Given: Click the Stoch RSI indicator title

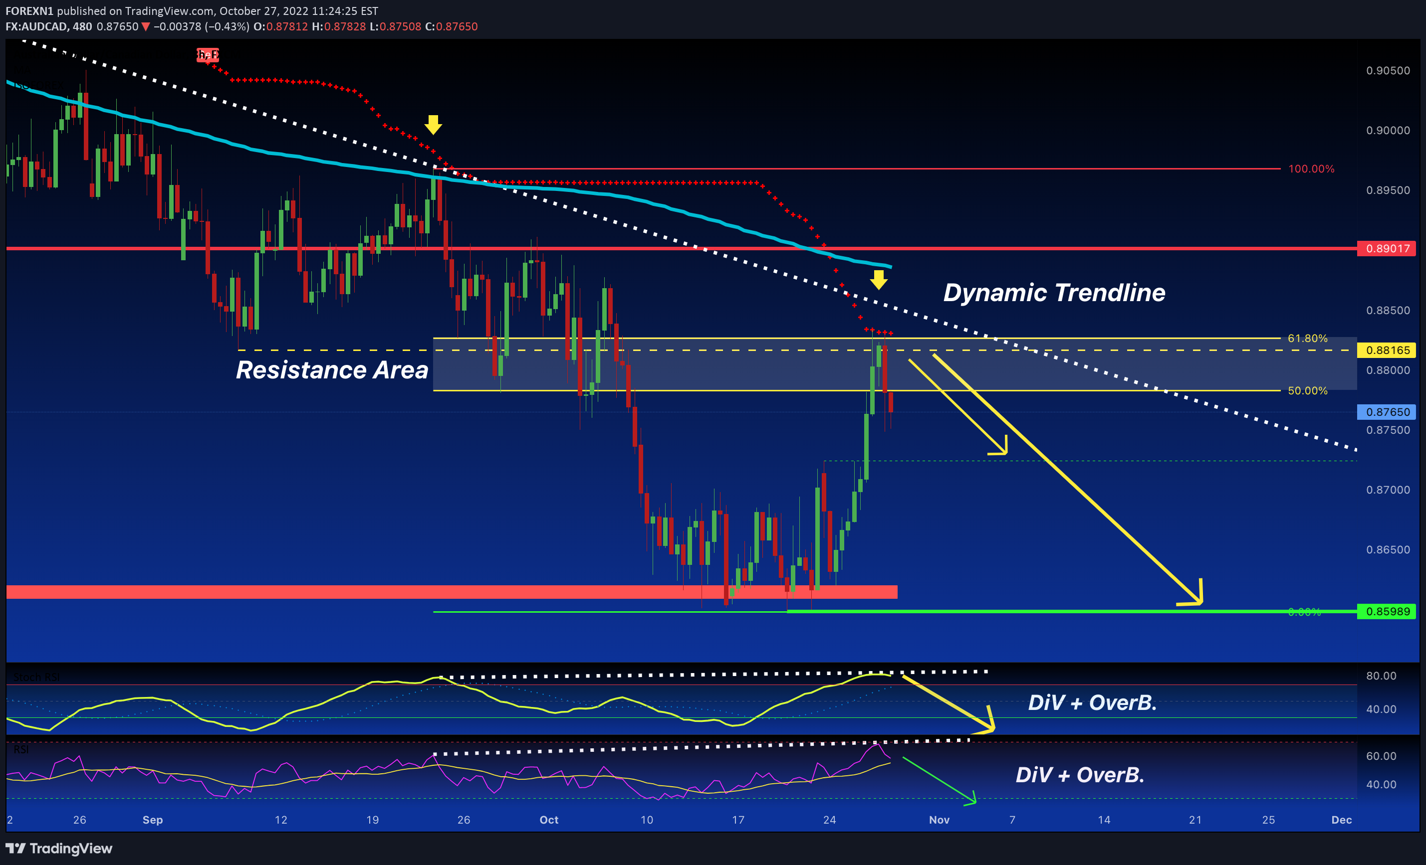Looking at the screenshot, I should (36, 677).
